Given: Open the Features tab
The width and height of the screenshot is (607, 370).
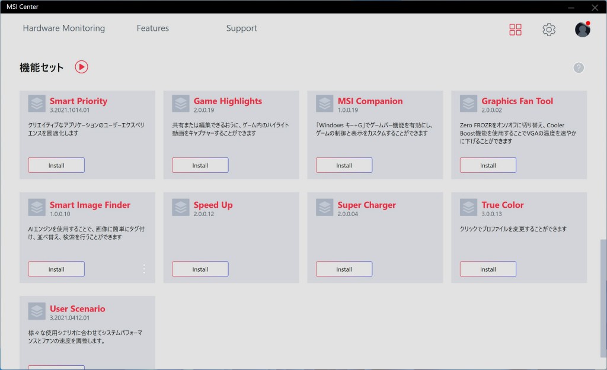Looking at the screenshot, I should pos(152,28).
